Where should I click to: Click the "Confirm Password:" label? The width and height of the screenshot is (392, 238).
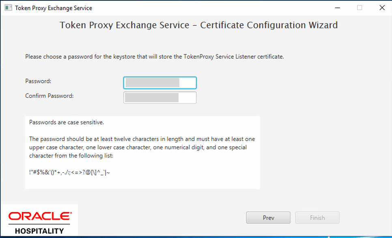(x=50, y=96)
